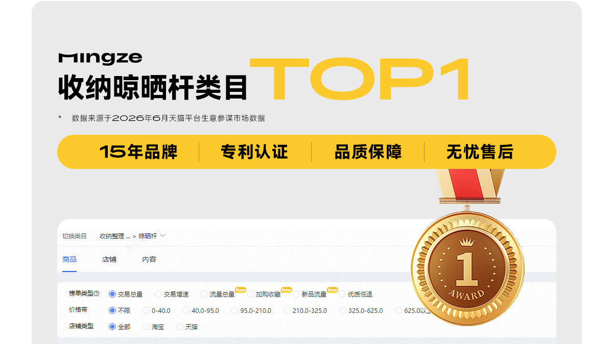Click the New badge on 流量总量

[x=241, y=290]
